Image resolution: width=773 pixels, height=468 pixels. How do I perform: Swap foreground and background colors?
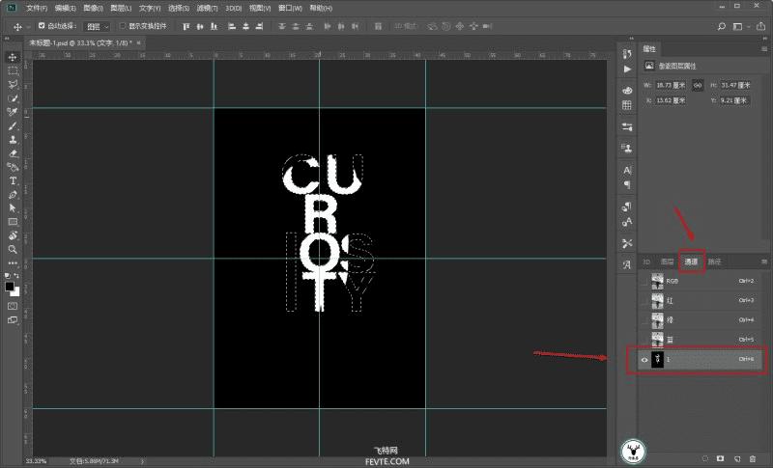(x=17, y=276)
